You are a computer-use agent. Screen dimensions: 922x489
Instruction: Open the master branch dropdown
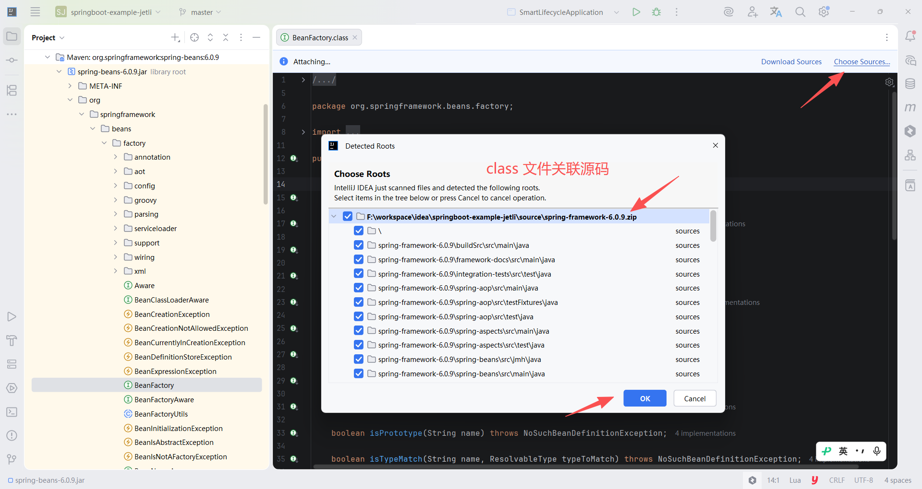[x=200, y=12]
